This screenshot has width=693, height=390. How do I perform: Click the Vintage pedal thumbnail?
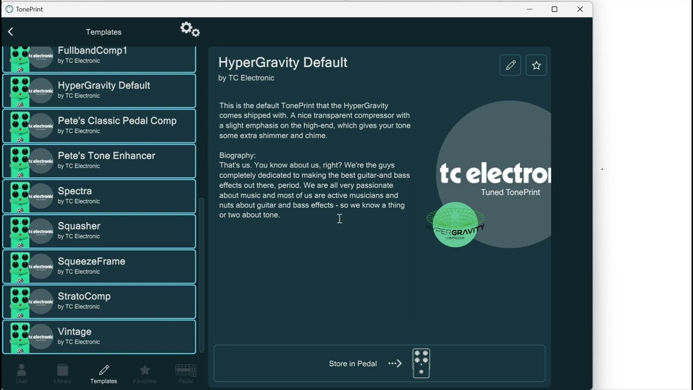(x=21, y=337)
